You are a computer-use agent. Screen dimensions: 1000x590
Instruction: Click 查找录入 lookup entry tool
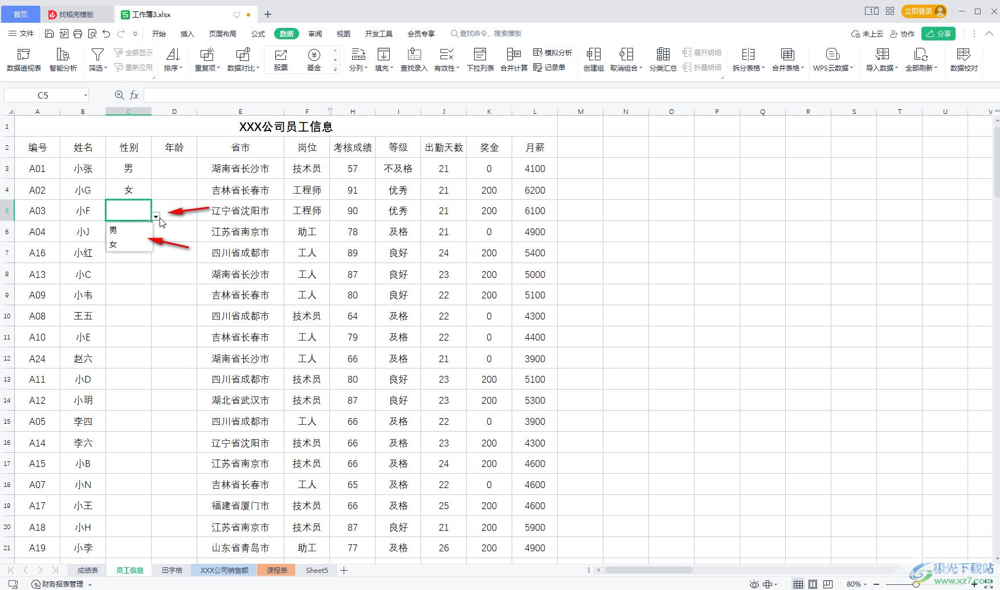coord(414,60)
